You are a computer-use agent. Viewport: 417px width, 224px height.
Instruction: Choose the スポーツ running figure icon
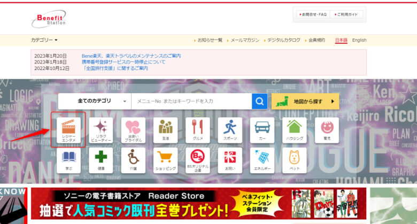tap(230, 130)
